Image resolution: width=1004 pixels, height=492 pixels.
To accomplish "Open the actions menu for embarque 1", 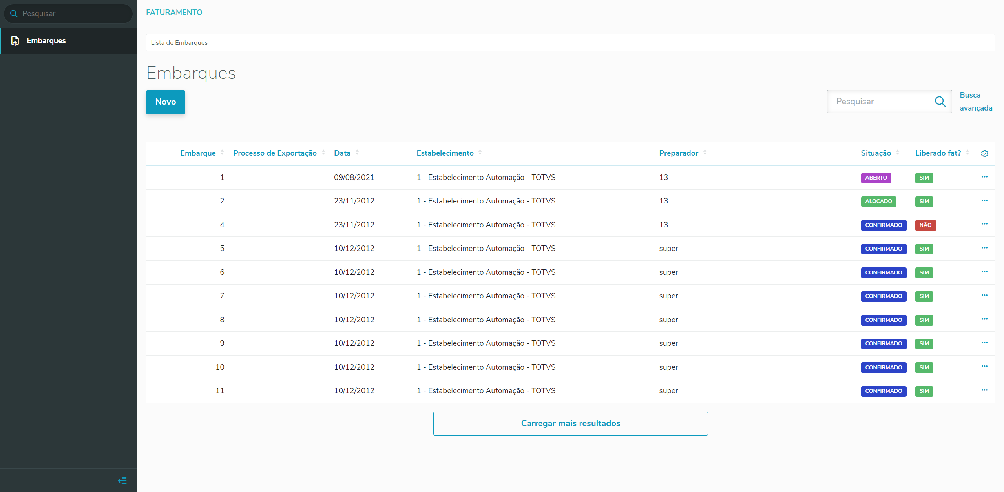I will click(x=984, y=177).
